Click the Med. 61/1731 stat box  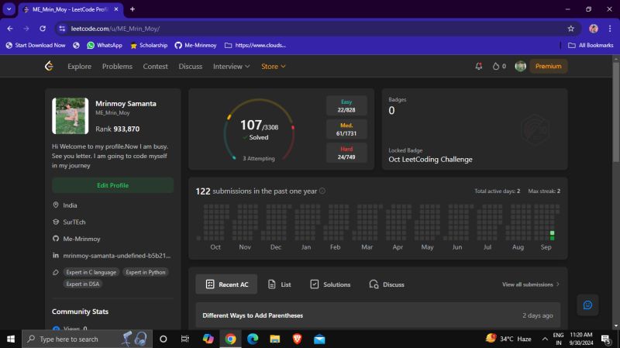coord(346,129)
